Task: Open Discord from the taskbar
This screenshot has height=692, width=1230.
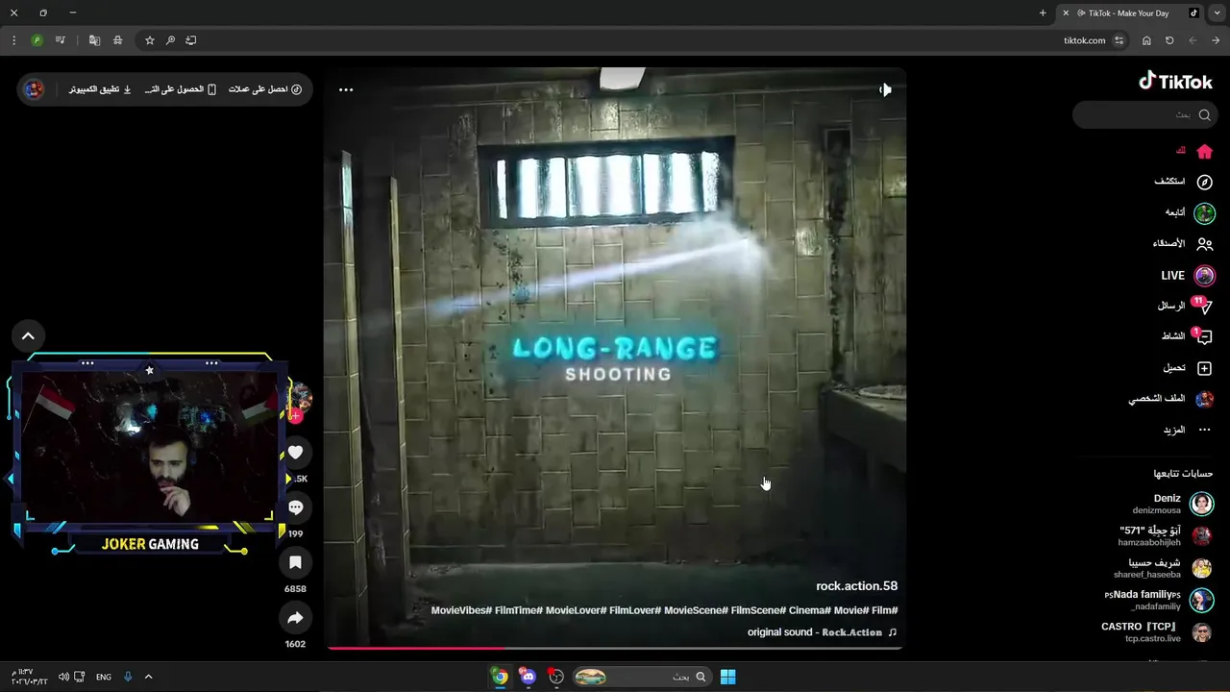Action: tap(528, 677)
